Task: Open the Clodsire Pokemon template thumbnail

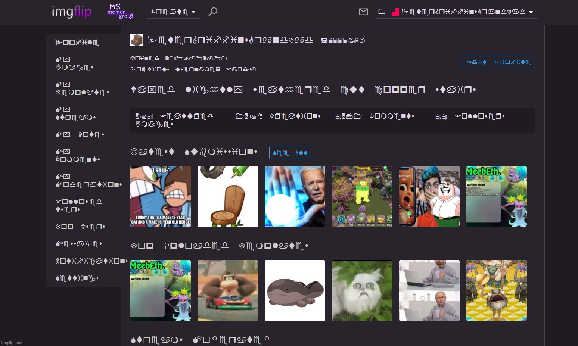Action: (x=295, y=290)
